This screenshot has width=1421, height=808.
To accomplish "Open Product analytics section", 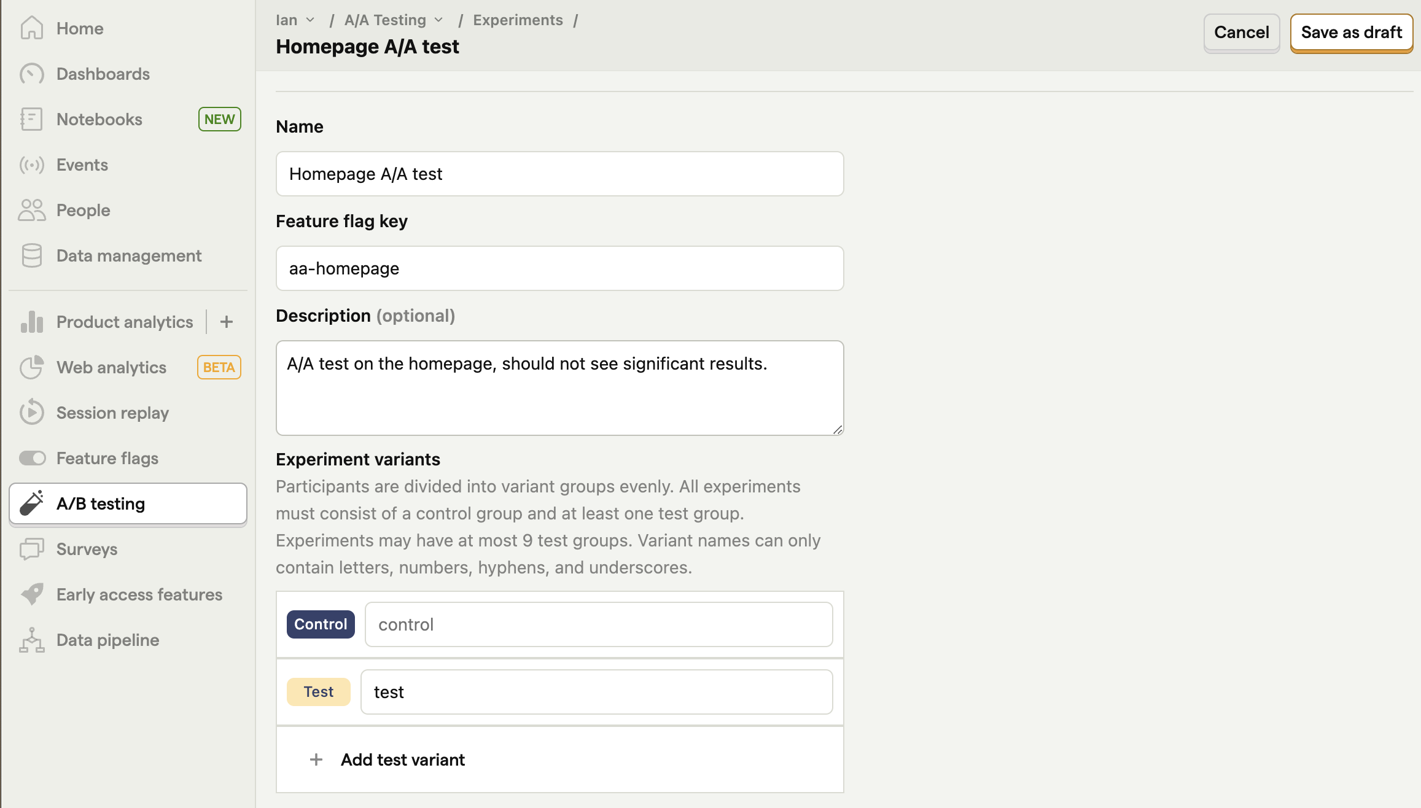I will tap(125, 322).
